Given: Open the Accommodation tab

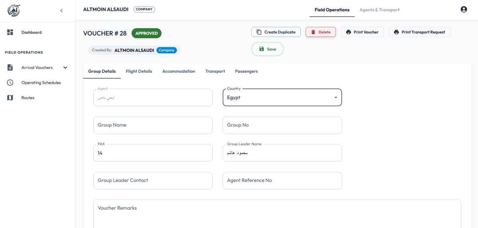Looking at the screenshot, I should click(x=178, y=71).
